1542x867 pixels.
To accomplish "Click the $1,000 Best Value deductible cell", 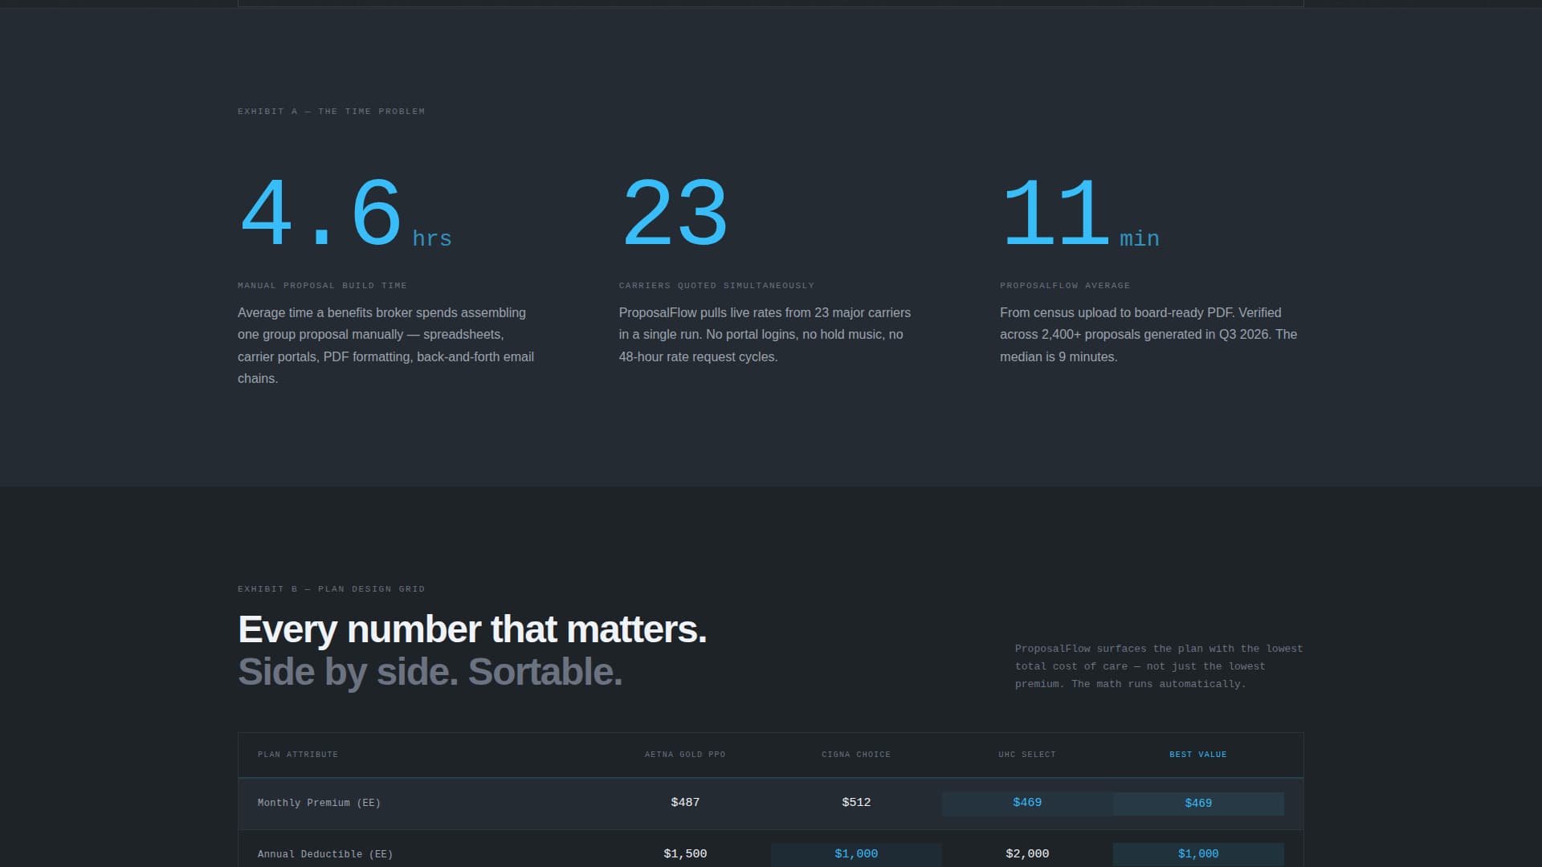I will tap(1198, 854).
